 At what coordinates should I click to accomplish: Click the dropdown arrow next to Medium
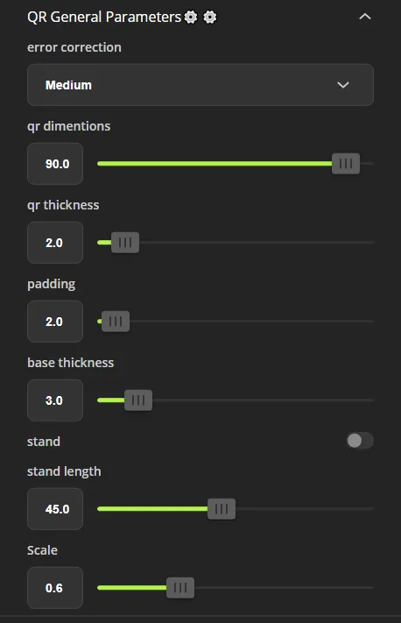[343, 85]
